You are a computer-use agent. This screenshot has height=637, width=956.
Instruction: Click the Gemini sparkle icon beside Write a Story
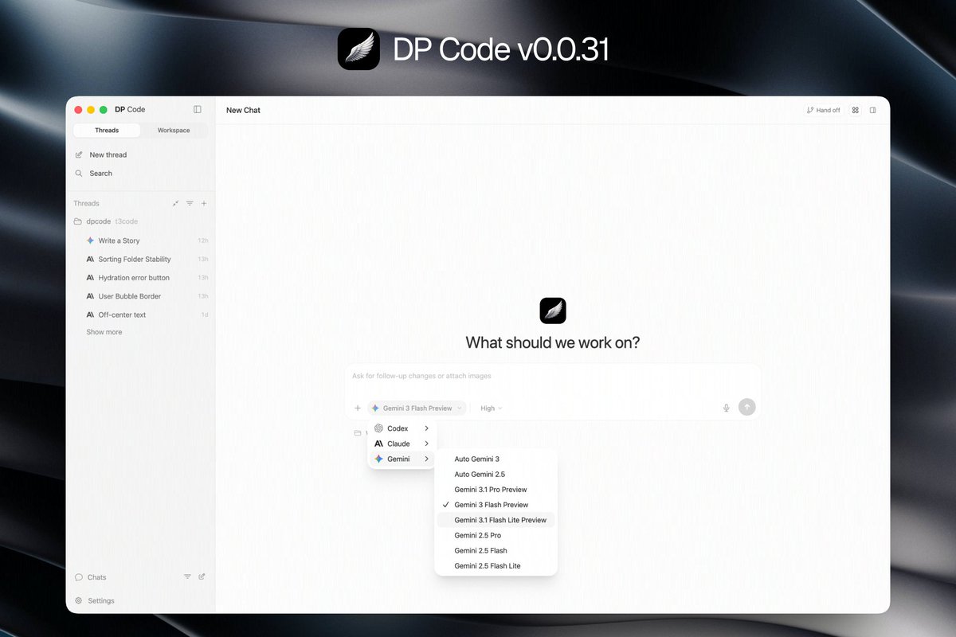coord(90,240)
